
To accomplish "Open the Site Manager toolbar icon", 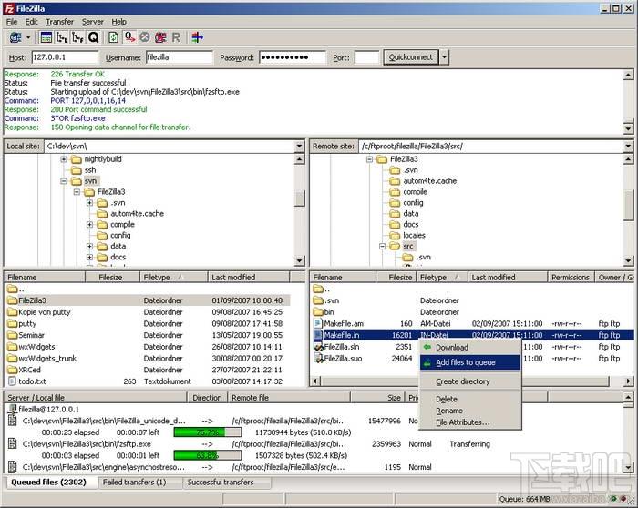I will coord(15,37).
